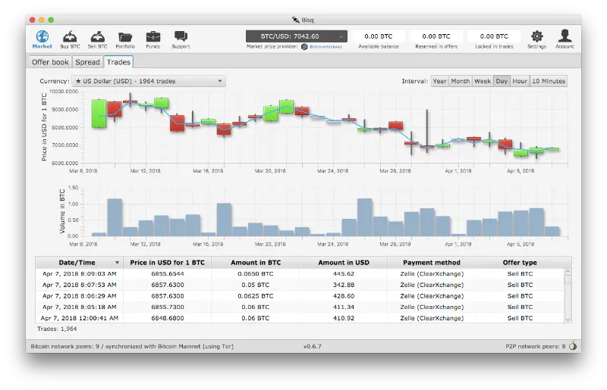Click USD amount 410.92
The width and height of the screenshot is (607, 390).
344,318
